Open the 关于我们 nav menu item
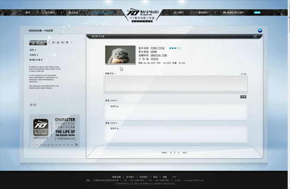Screen dimensions: 290x189 (50, 12)
